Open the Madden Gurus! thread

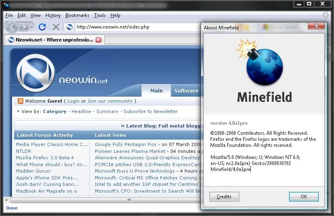point(33,171)
